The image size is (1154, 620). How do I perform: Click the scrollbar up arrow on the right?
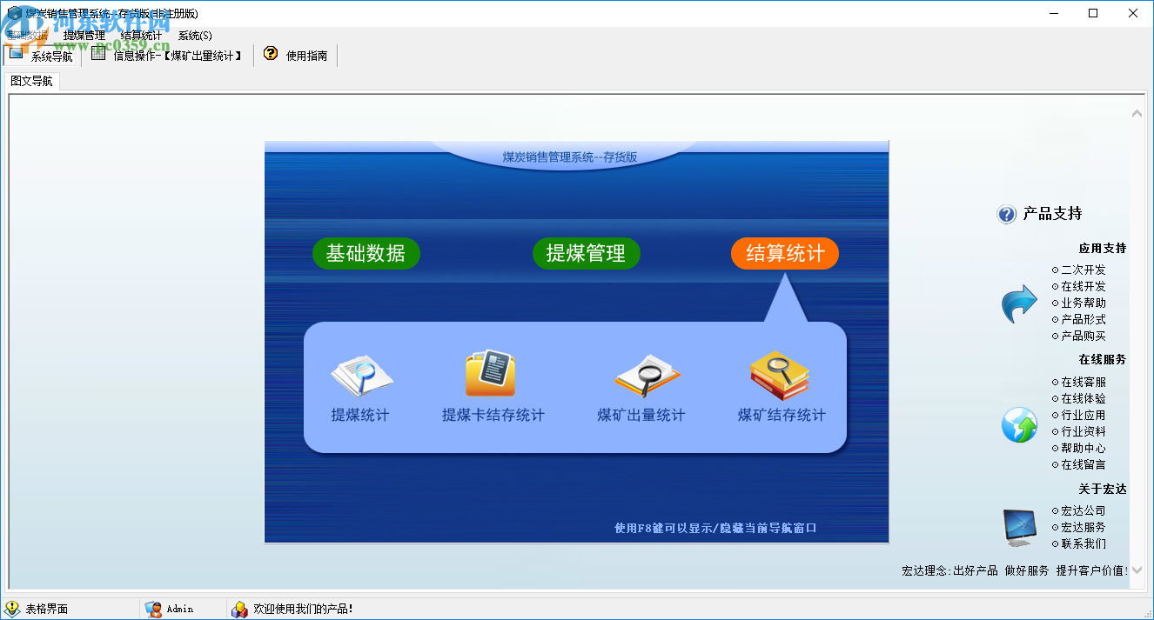pos(1136,112)
